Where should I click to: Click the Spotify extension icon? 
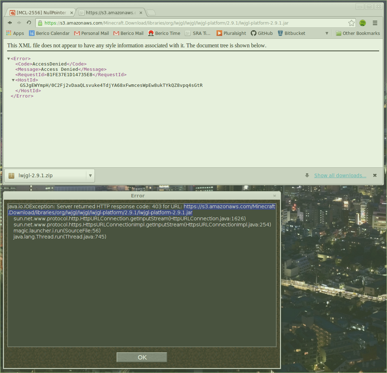tap(362, 23)
